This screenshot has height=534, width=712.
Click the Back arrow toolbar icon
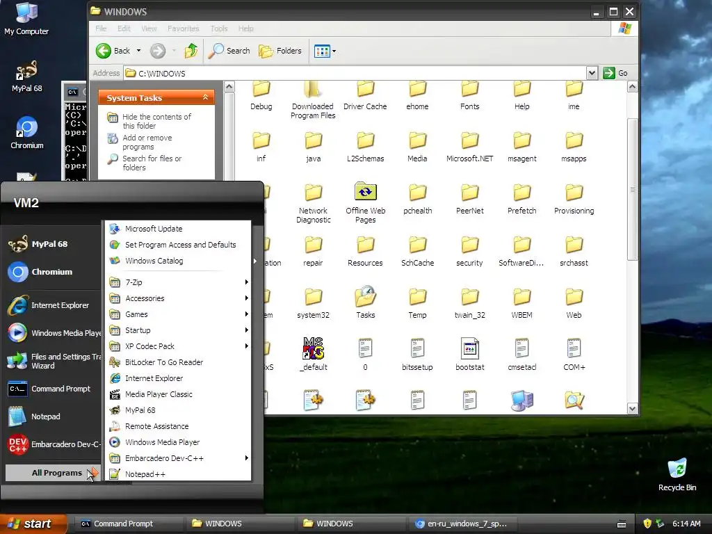tap(104, 51)
